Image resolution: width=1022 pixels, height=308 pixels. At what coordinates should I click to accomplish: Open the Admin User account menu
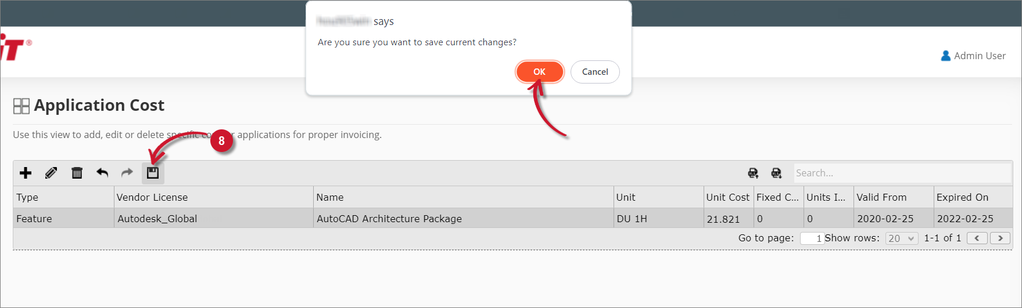(973, 56)
